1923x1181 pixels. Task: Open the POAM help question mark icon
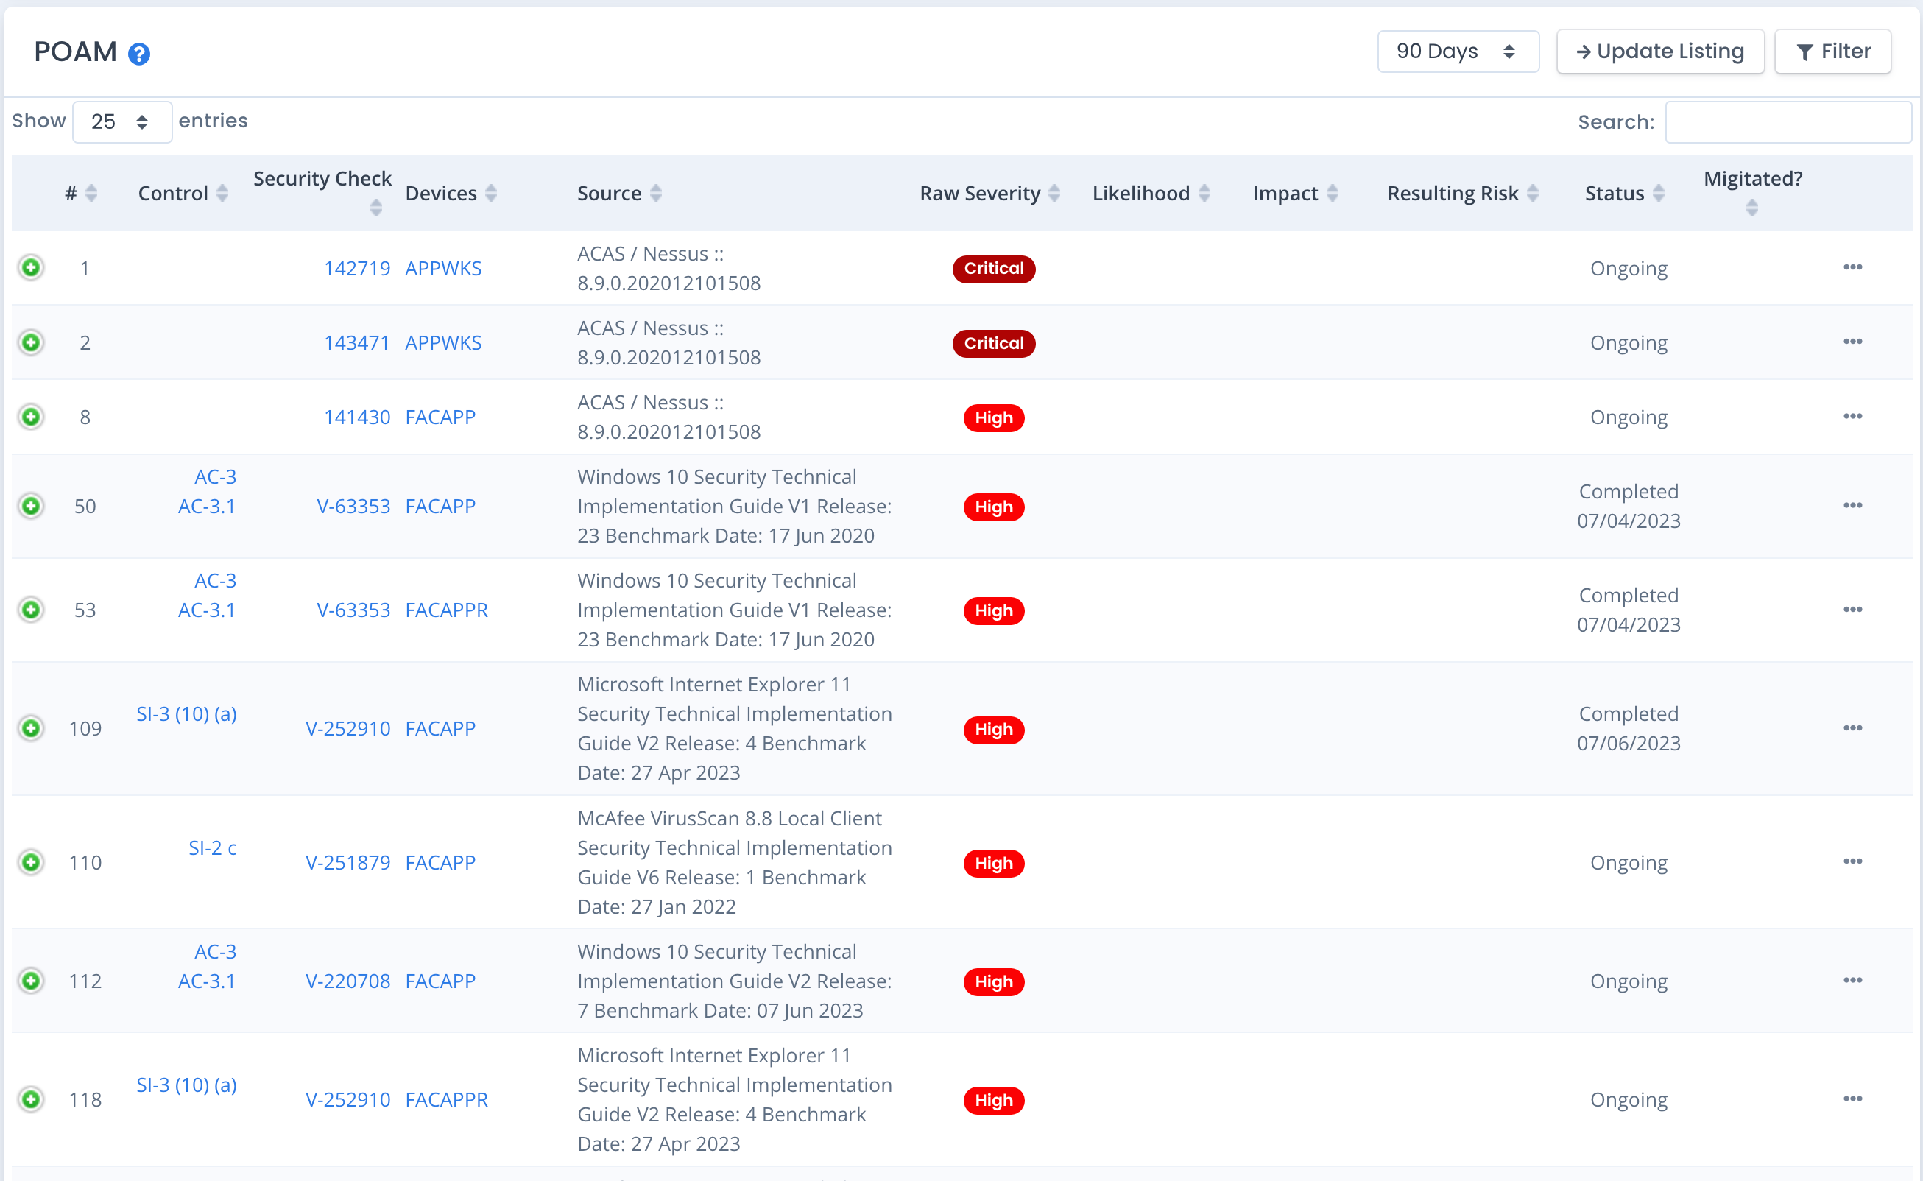coord(139,54)
